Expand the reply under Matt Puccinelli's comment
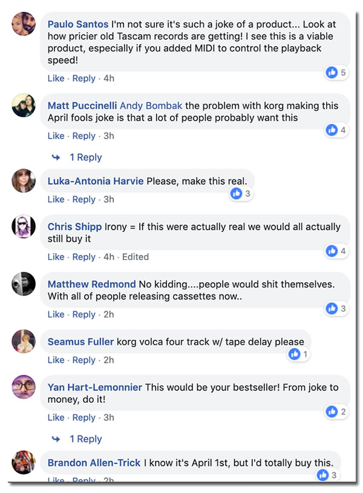This screenshot has width=363, height=493. pyautogui.click(x=85, y=157)
